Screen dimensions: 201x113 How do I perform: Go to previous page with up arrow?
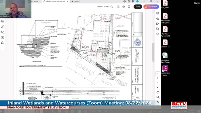tap(158, 83)
